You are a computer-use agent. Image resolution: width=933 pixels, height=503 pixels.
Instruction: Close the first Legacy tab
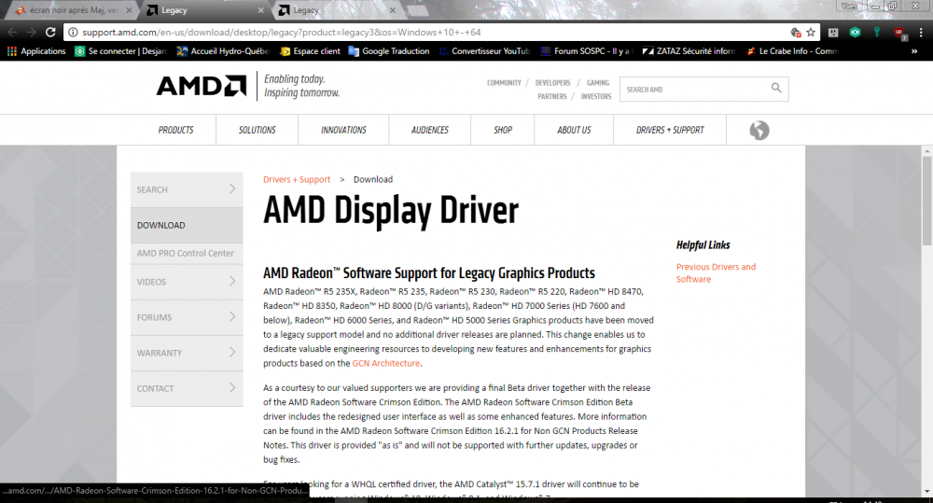260,10
